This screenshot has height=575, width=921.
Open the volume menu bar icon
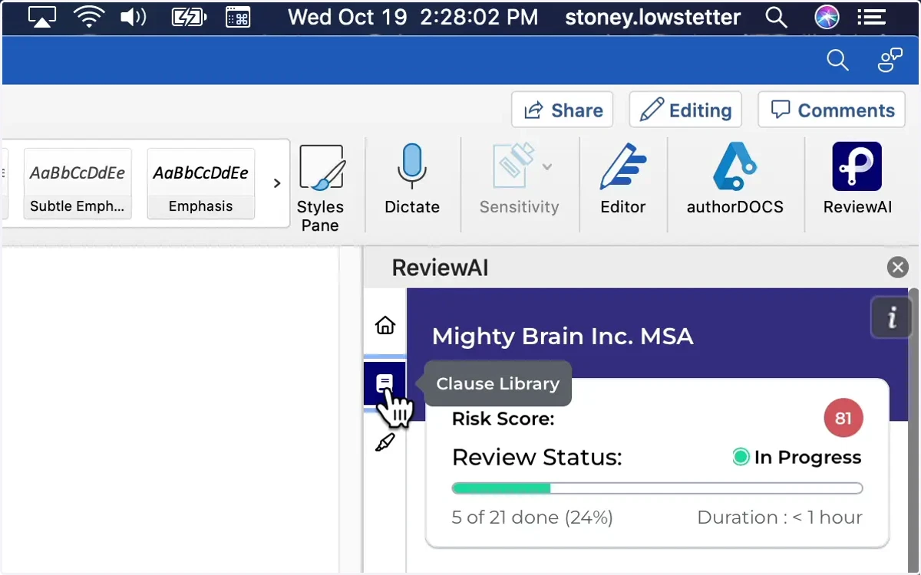134,17
